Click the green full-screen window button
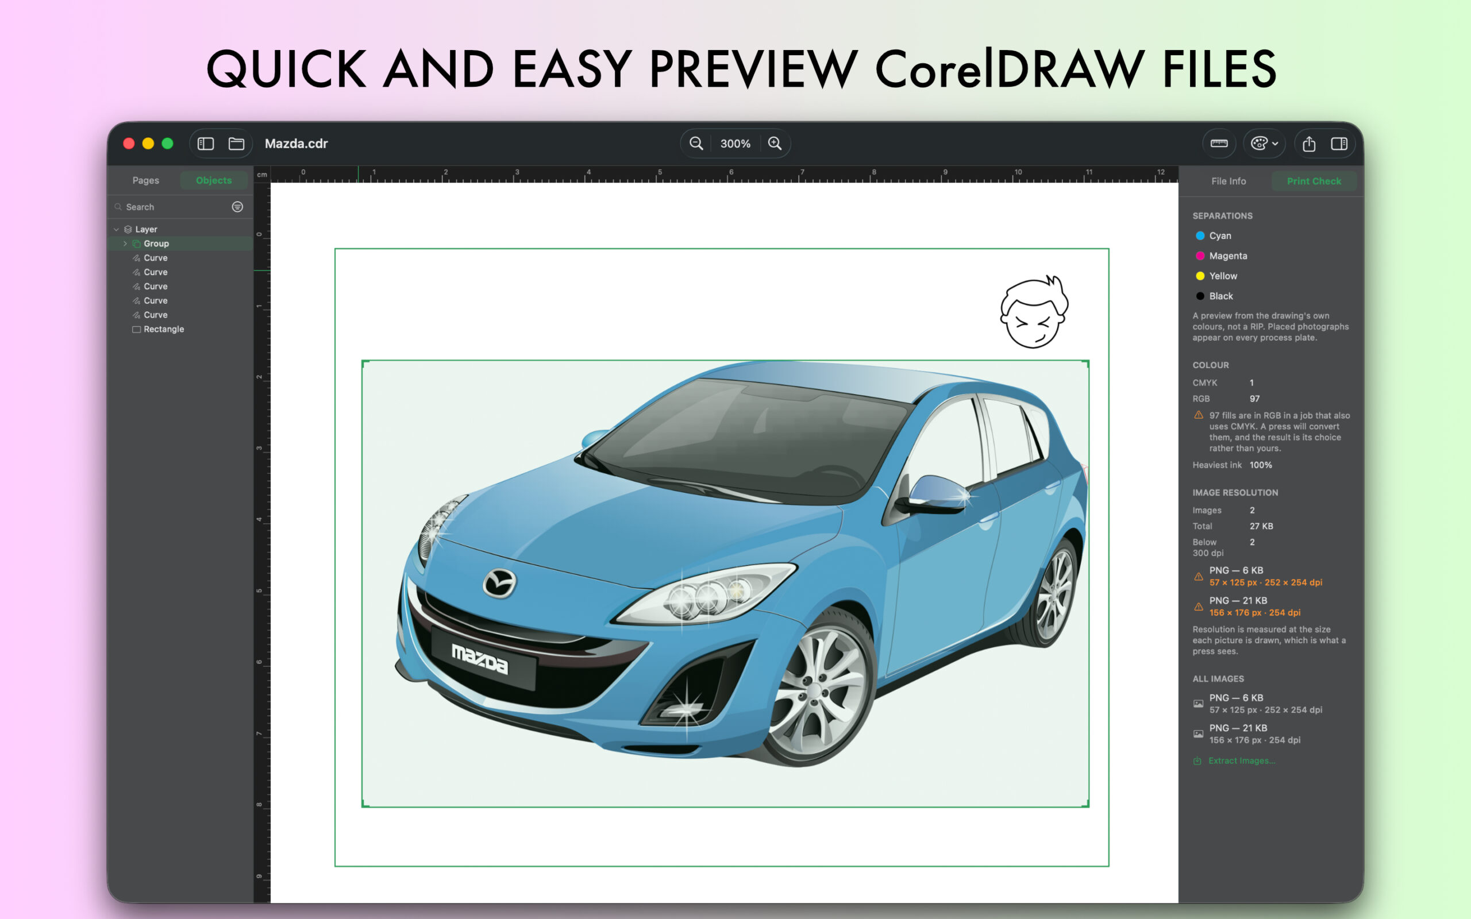Viewport: 1471px width, 919px height. point(167,144)
